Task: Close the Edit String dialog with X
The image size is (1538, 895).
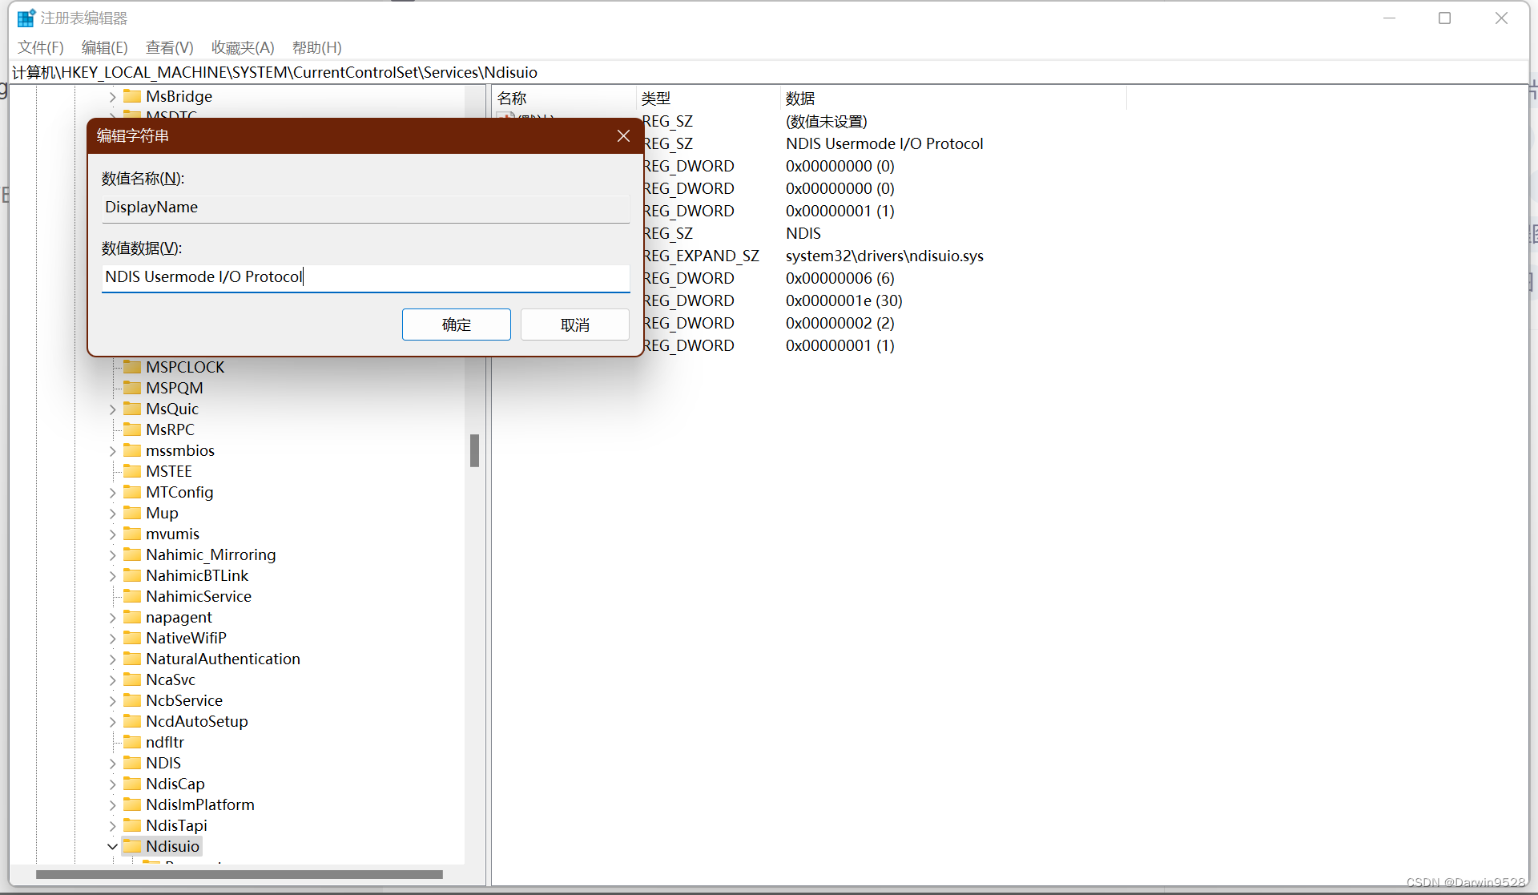Action: (623, 136)
